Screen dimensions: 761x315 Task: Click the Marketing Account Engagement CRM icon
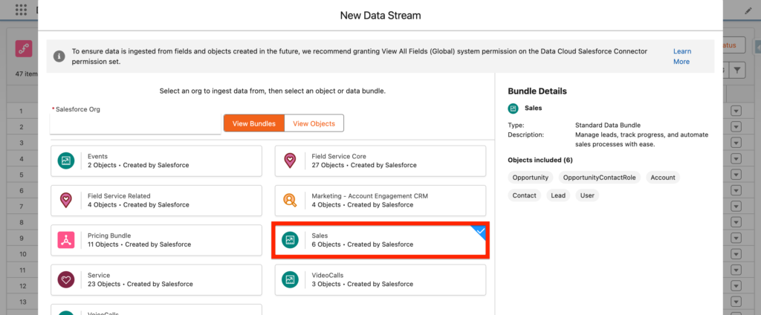point(290,200)
